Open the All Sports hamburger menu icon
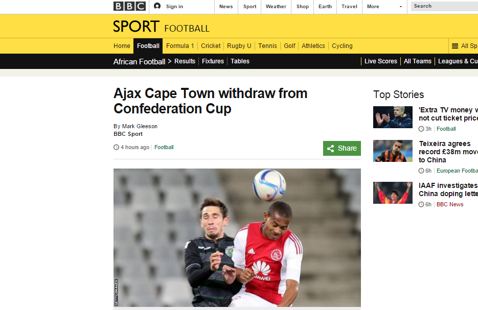The height and width of the screenshot is (310, 478). click(455, 46)
